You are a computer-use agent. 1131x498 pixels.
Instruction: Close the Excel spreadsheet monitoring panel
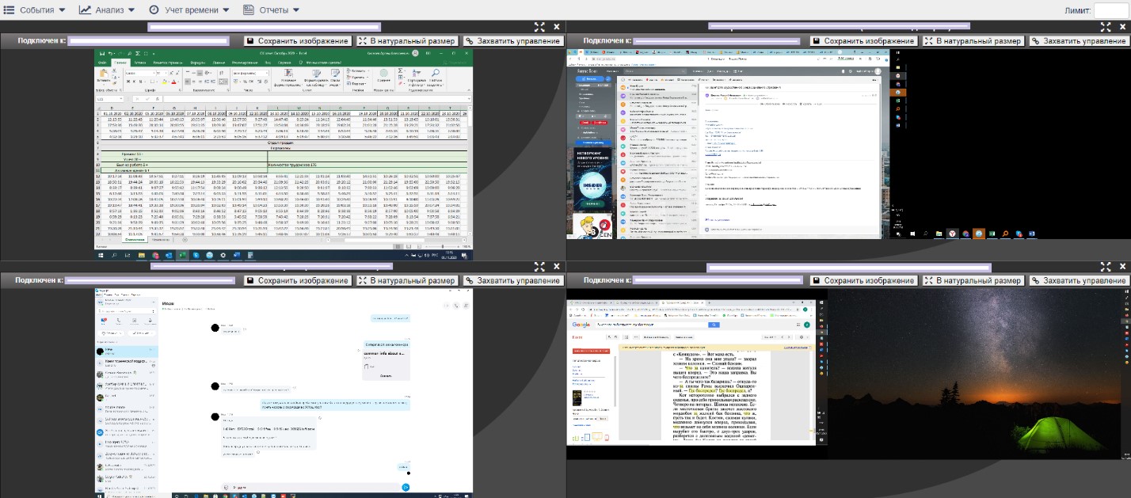557,27
